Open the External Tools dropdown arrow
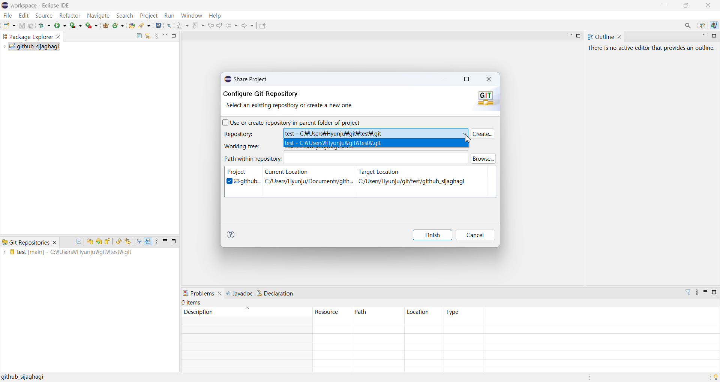Screen dimensions: 720x382 pos(96,25)
